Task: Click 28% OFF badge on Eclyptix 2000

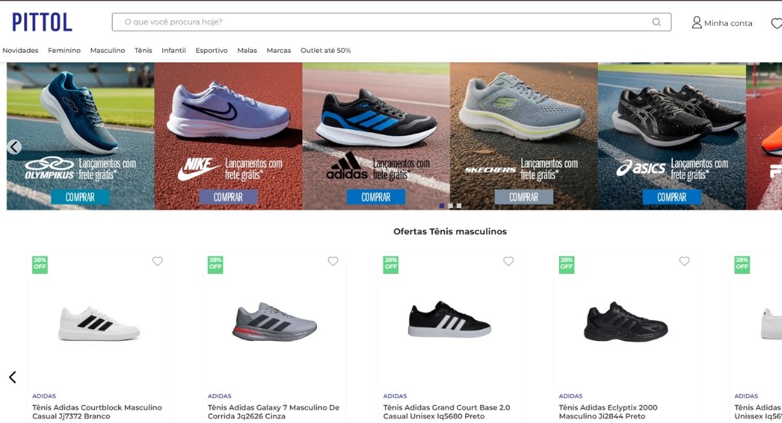Action: [566, 264]
